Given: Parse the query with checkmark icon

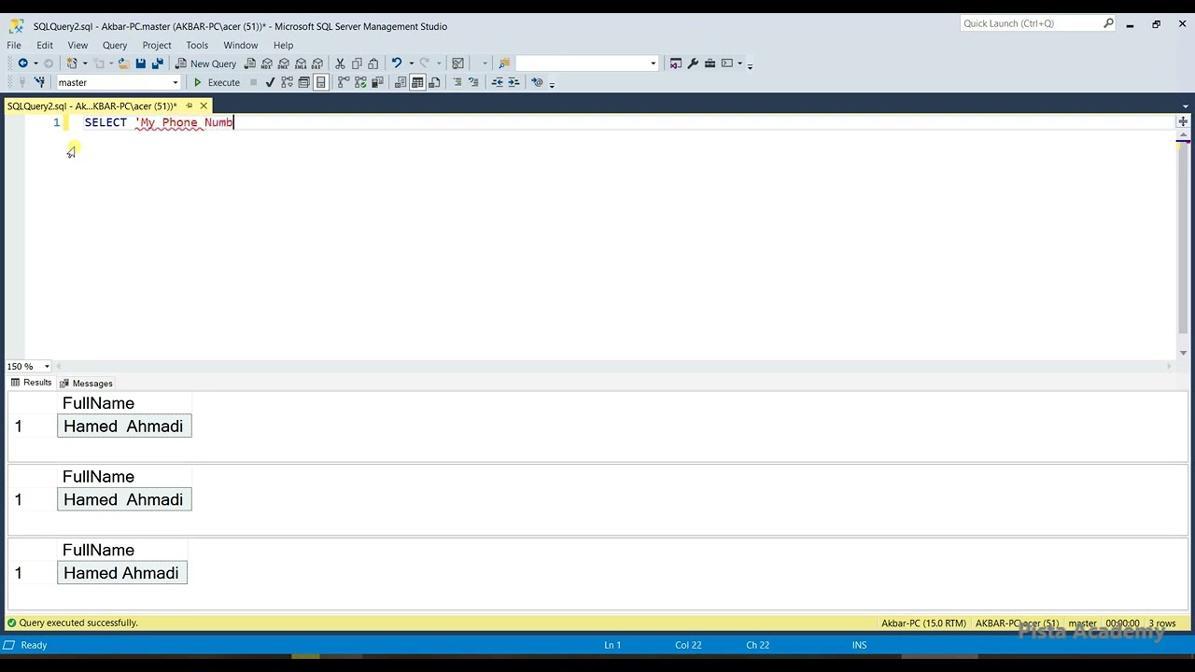Looking at the screenshot, I should coord(271,82).
